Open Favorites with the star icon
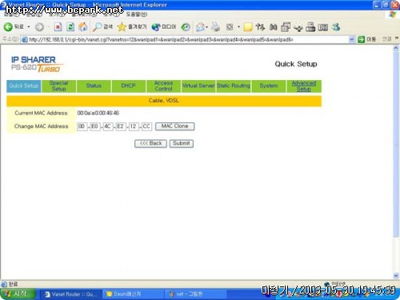Image resolution: width=400 pixels, height=300 pixels. (132, 27)
